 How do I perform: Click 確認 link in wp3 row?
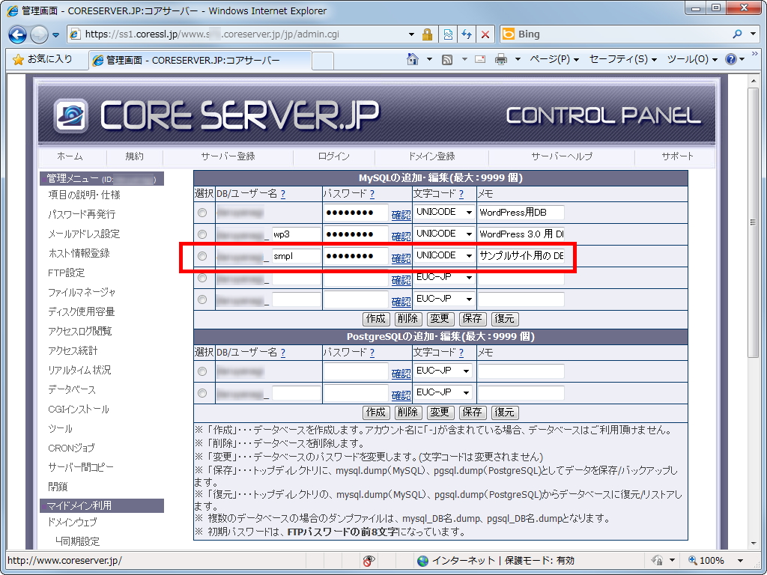(401, 237)
